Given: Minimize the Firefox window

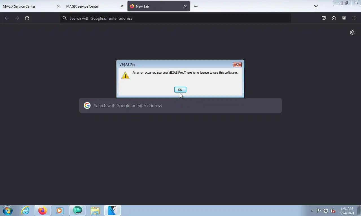Looking at the screenshot, I should pyautogui.click(x=337, y=3).
